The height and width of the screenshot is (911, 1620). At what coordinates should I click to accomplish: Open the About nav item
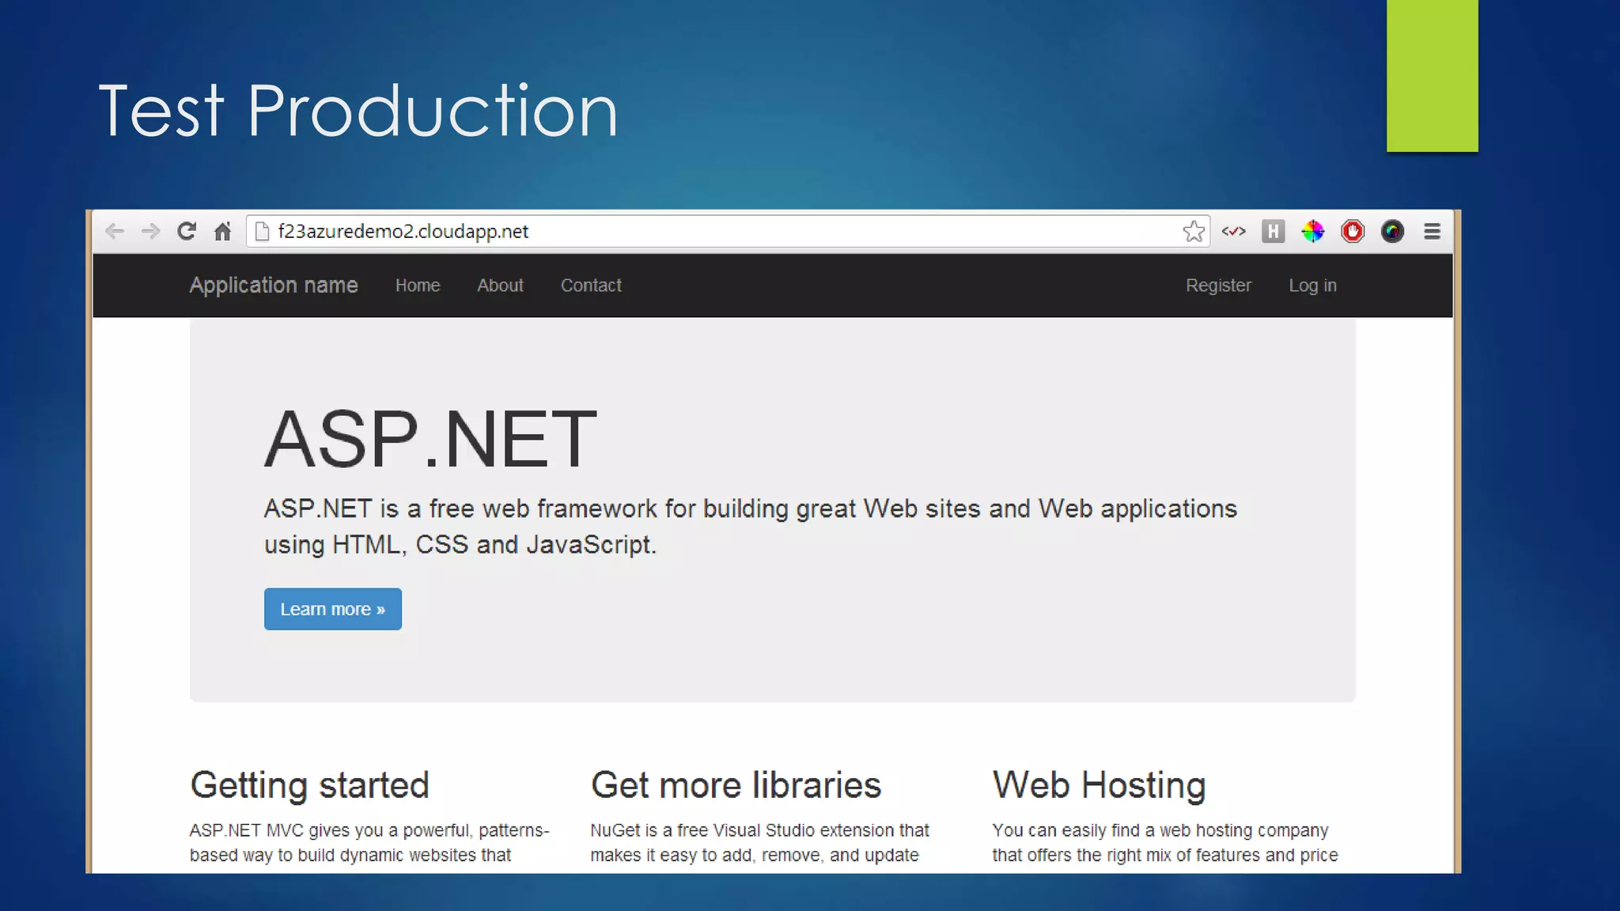point(500,285)
